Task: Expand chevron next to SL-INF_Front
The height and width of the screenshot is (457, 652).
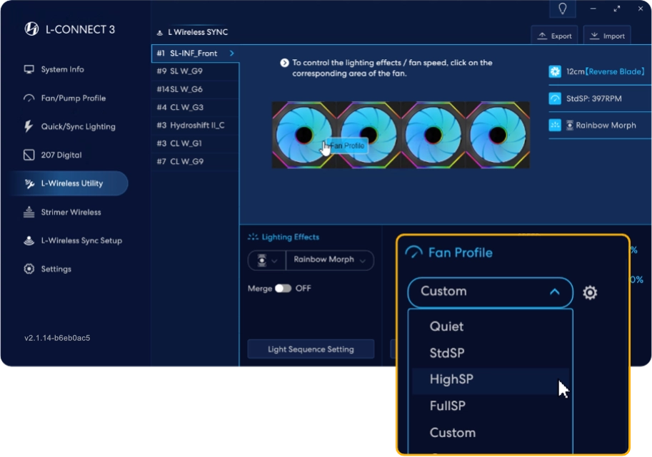Action: click(232, 53)
